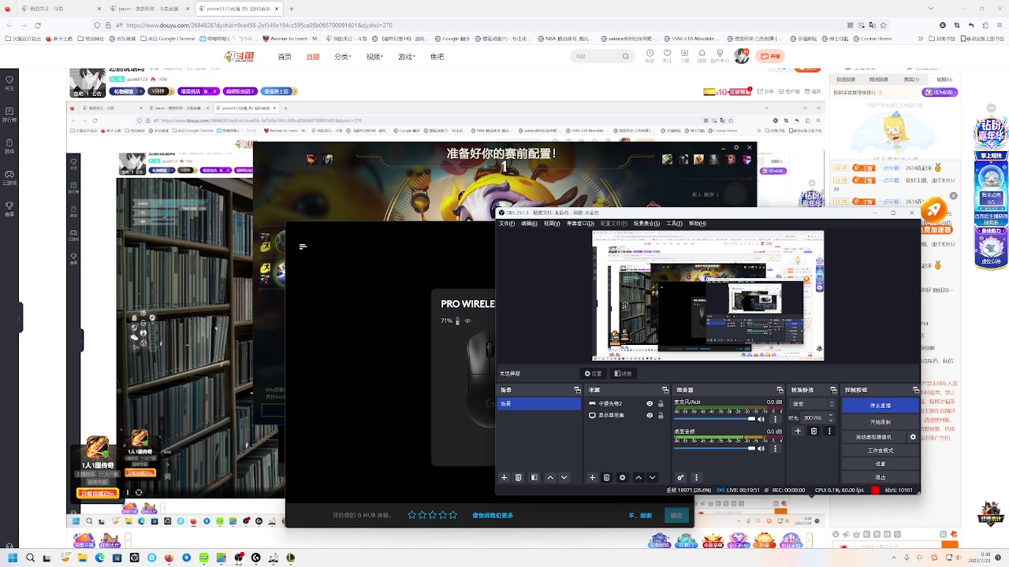Open OBS 视图 menu
The height and width of the screenshot is (567, 1009).
pyautogui.click(x=551, y=224)
